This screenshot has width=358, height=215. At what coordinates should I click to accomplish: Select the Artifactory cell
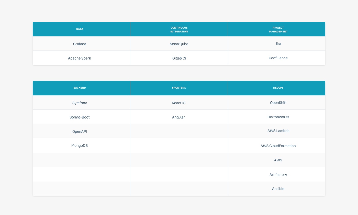click(x=277, y=174)
